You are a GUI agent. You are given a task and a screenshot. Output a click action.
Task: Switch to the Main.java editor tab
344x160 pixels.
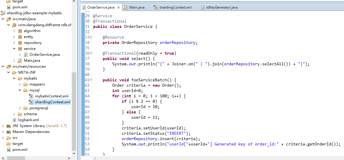(134, 7)
